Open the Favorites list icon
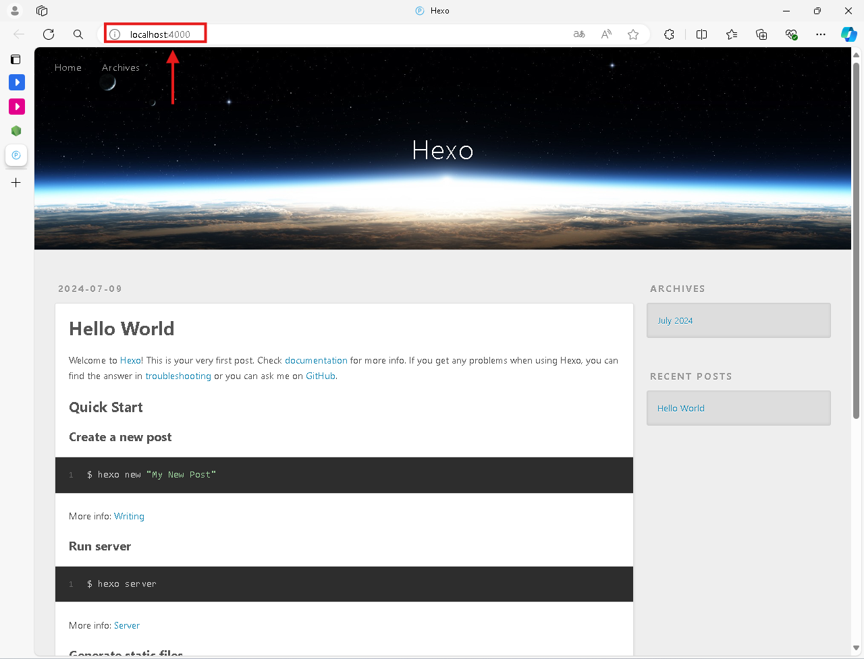The width and height of the screenshot is (864, 659). 732,34
